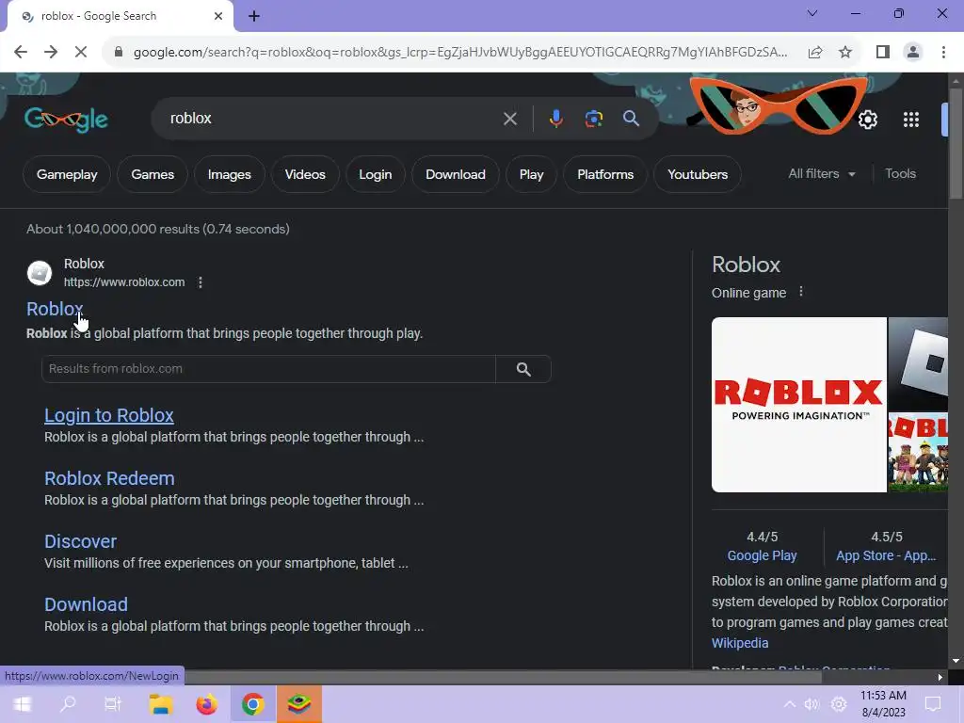964x723 pixels.
Task: Open more options next to Online game
Action: [800, 292]
